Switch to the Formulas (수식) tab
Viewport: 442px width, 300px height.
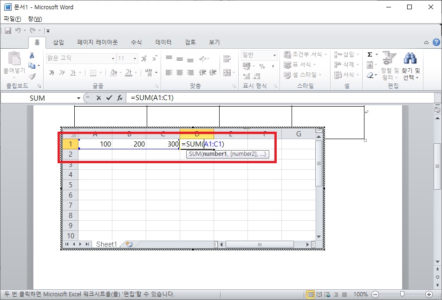coord(136,42)
